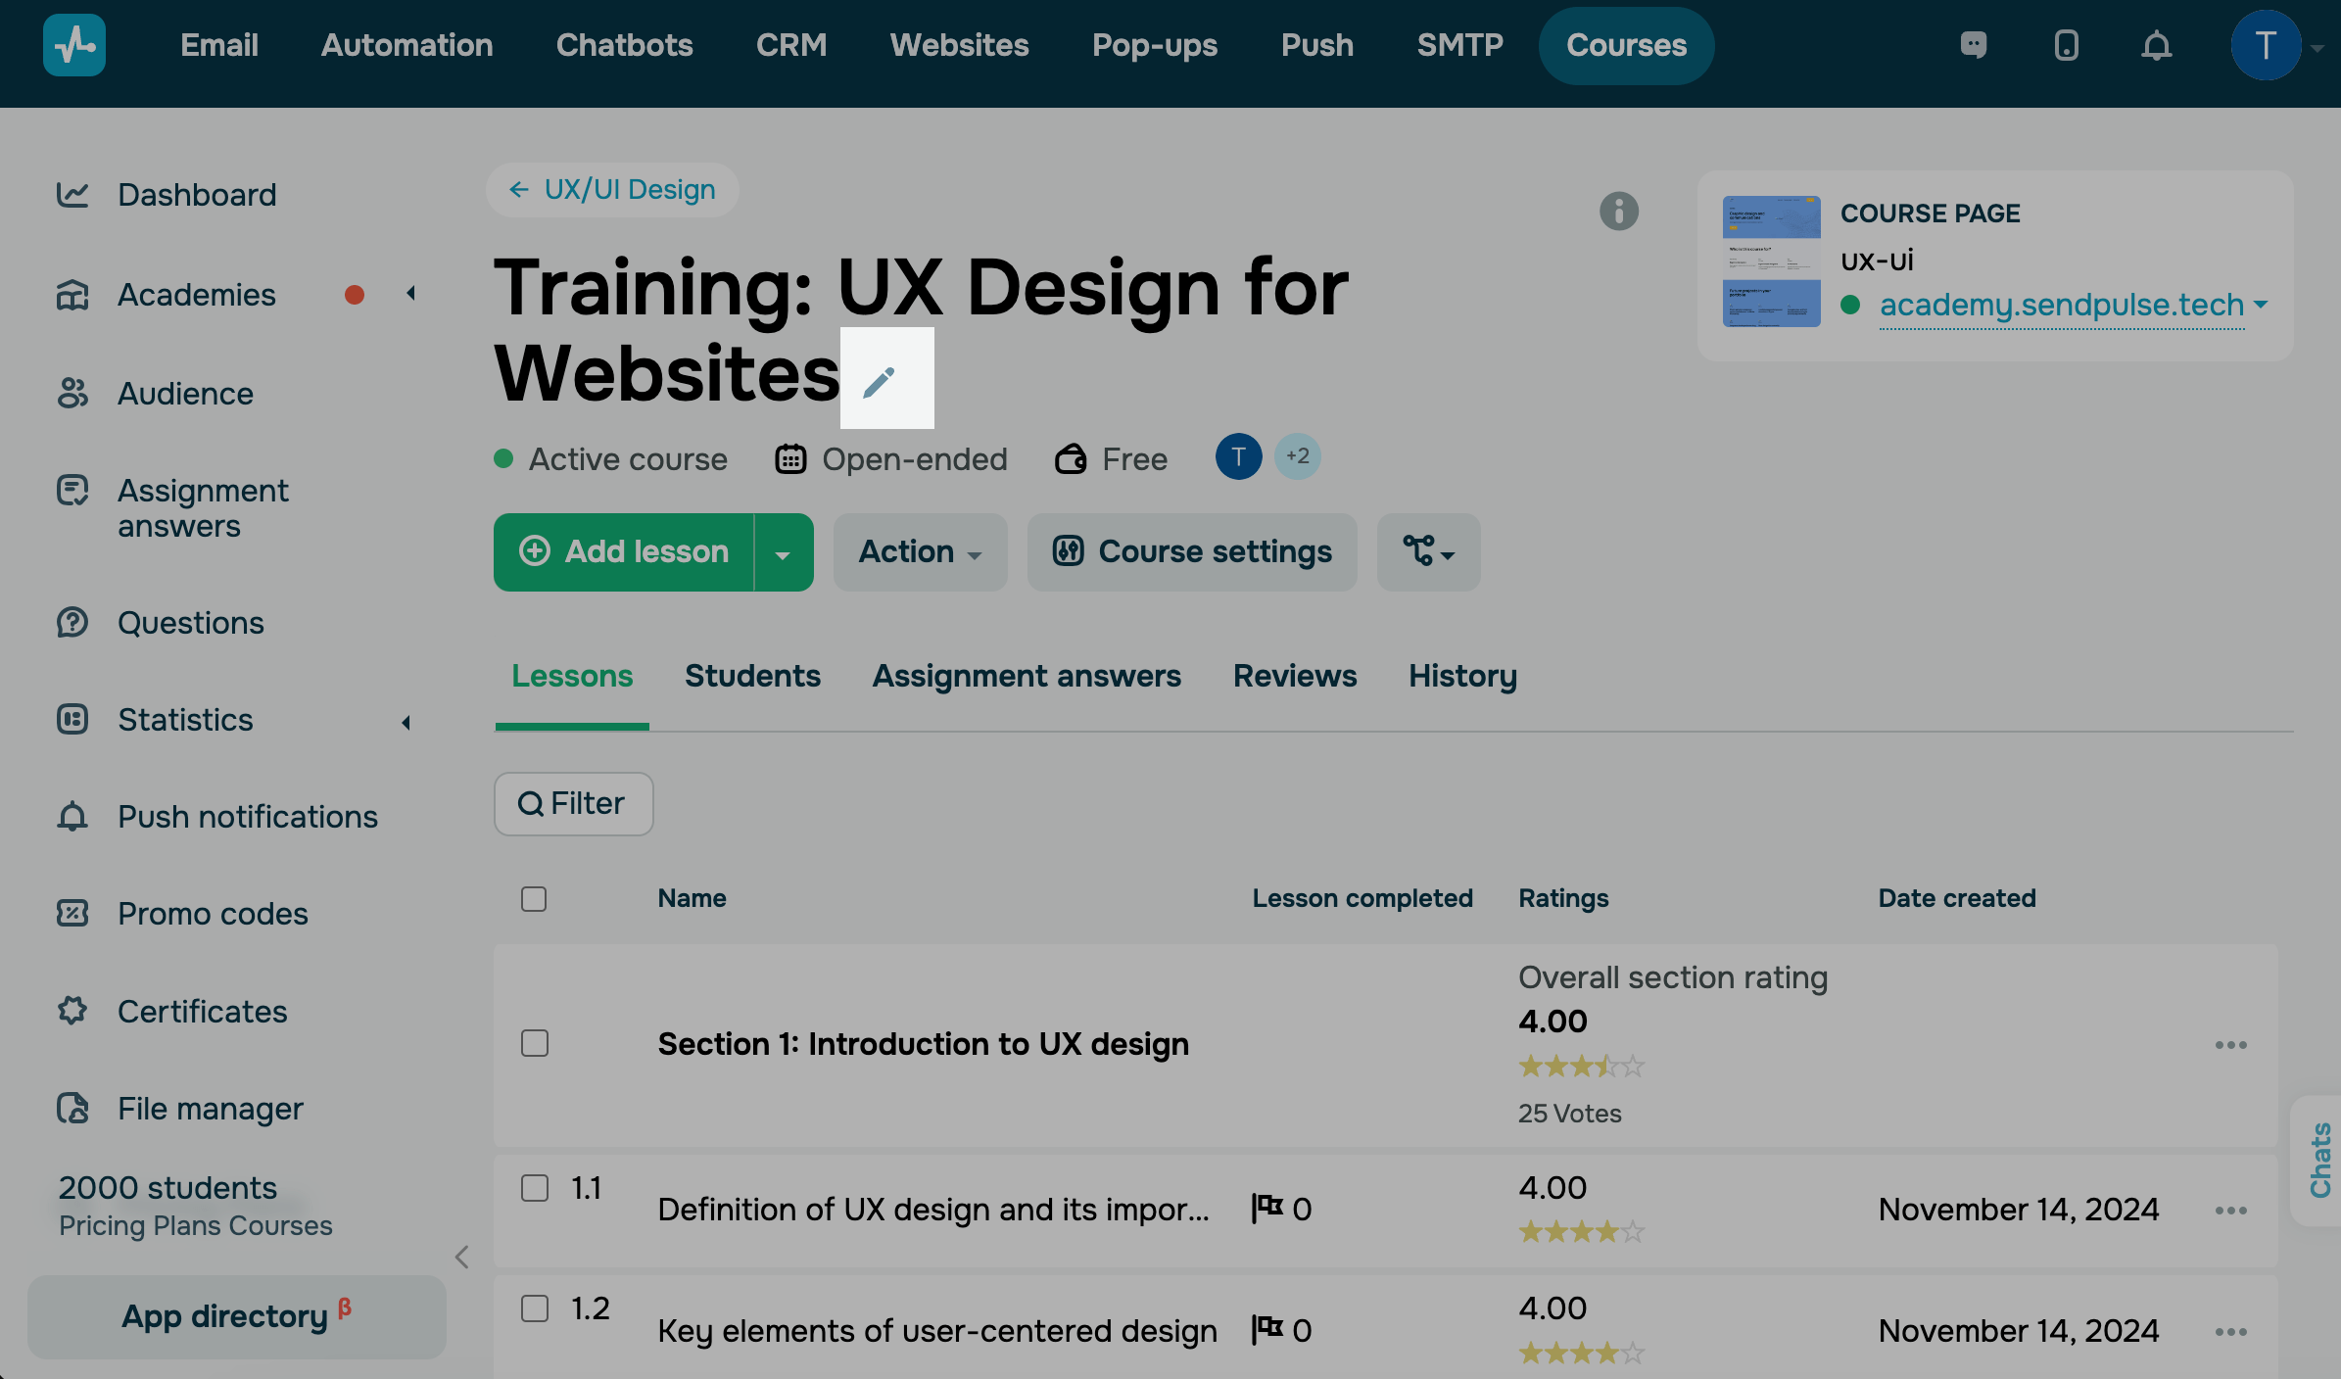Viewport: 2341px width, 1379px height.
Task: Switch to the Students tab
Action: pyautogui.click(x=752, y=676)
